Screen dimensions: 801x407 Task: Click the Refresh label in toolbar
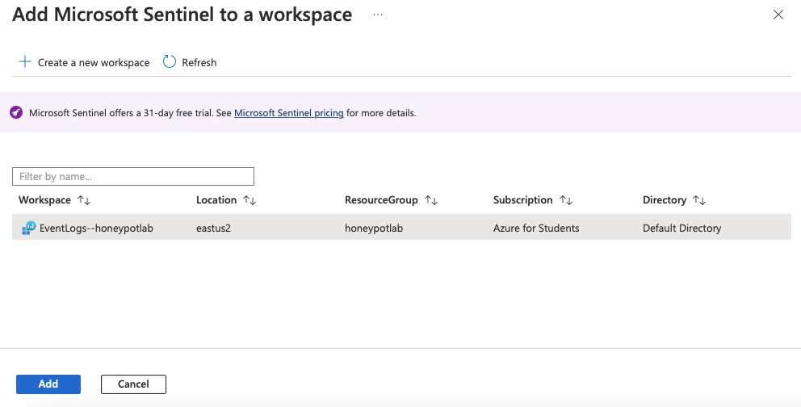tap(199, 62)
